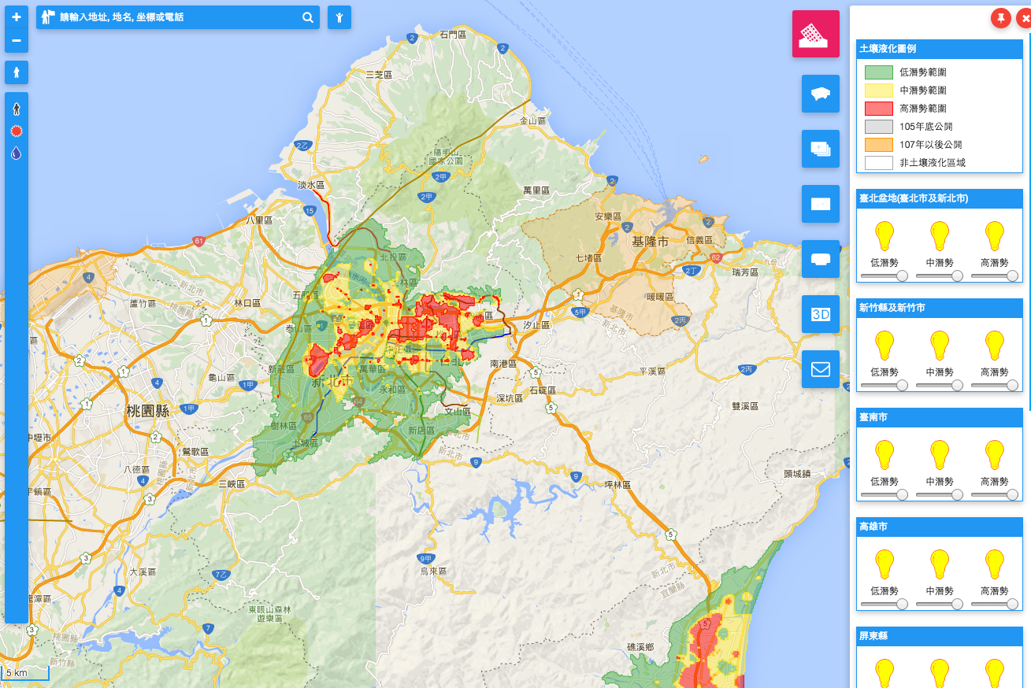This screenshot has height=688, width=1031.
Task: Click the 高雄市 section header
Action: coord(939,527)
